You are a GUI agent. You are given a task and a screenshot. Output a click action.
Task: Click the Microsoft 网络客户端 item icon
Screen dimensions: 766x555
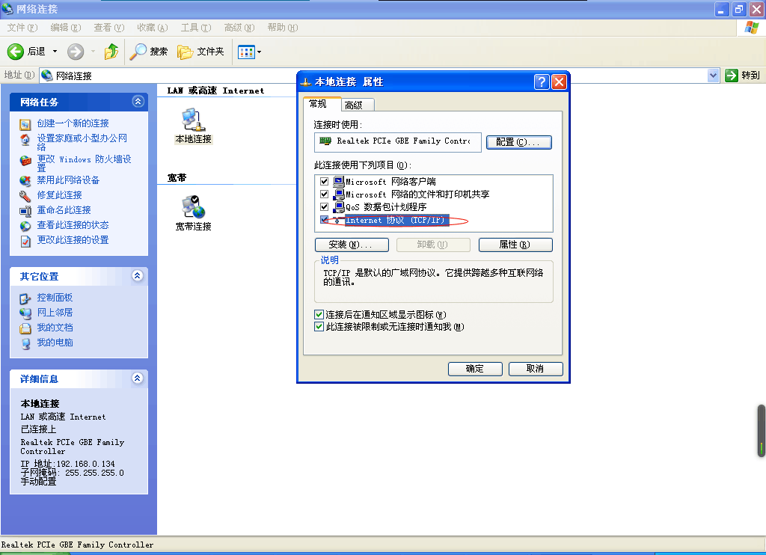[x=339, y=182]
